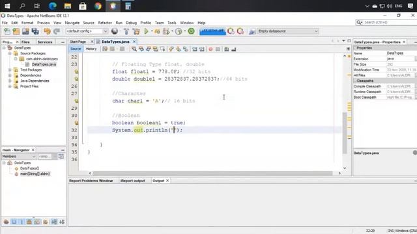Click the stop macro square icon in editor toolbar
Image resolution: width=417 pixels, height=234 pixels.
click(x=218, y=49)
